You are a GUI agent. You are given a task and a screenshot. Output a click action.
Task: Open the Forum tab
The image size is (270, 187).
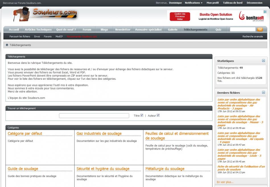[x=87, y=30]
